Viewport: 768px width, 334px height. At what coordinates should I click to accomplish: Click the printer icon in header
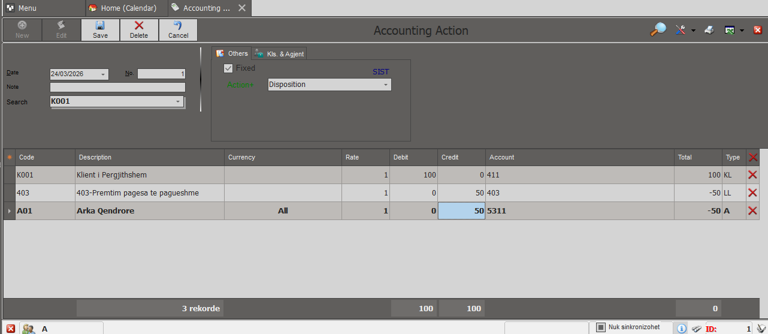click(x=709, y=30)
